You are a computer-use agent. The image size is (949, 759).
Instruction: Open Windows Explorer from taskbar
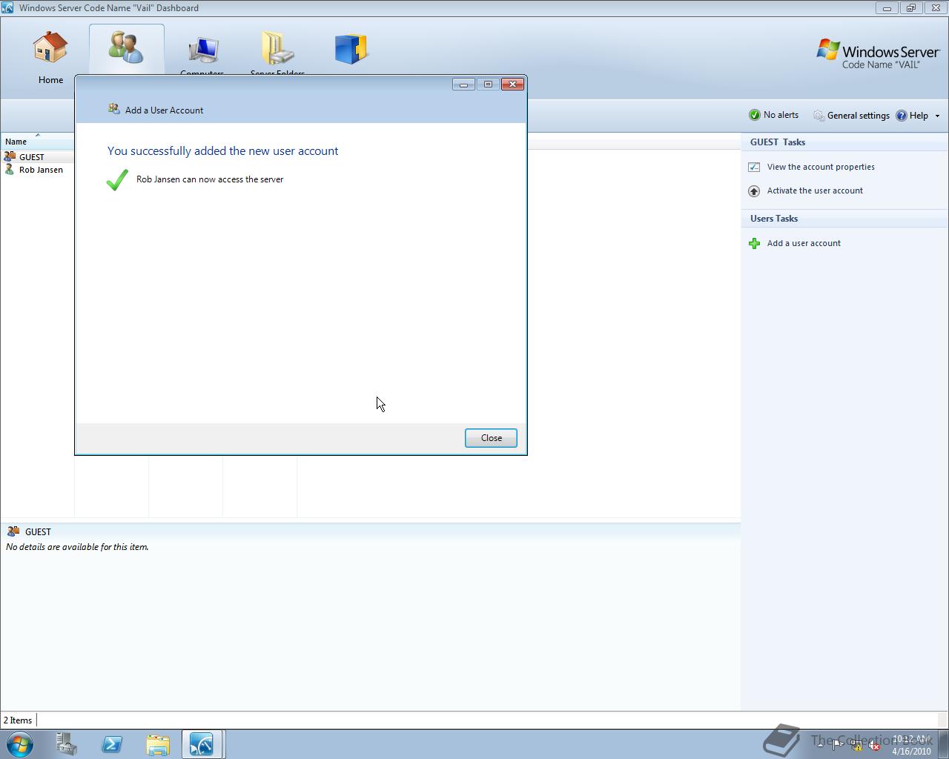tap(157, 744)
